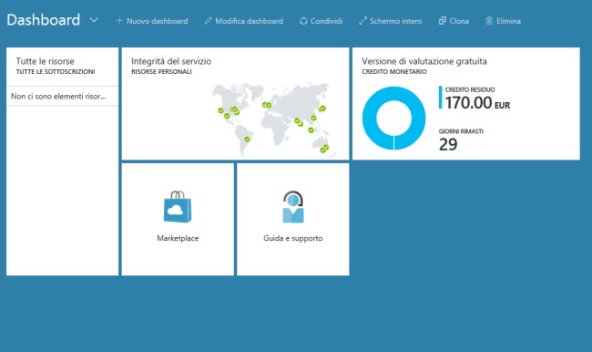592x352 pixels.
Task: Click the South America green status marker
Action: (247, 140)
